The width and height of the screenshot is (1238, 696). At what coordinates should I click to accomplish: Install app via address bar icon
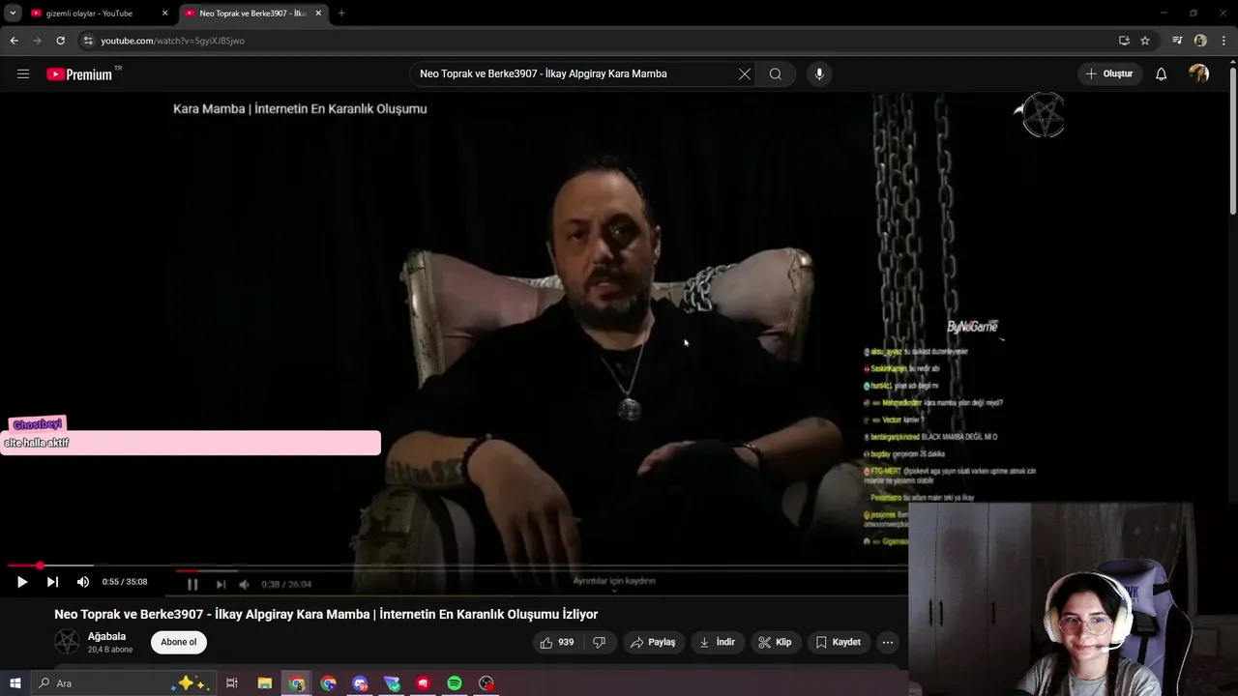pos(1124,41)
